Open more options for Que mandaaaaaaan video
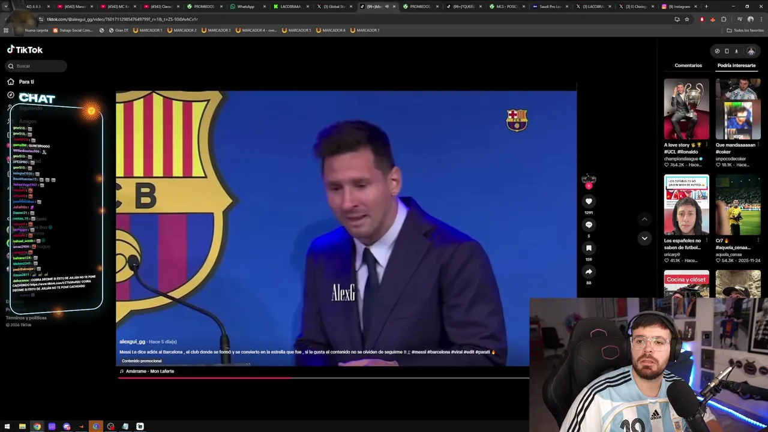 click(x=758, y=145)
